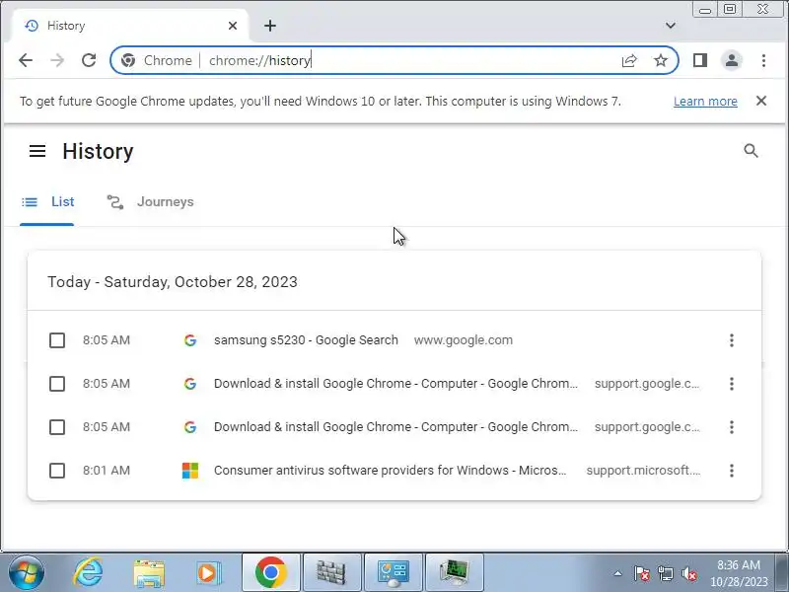Check the first Download & install Chrome entry
Screen dimensions: 789x592
(57, 384)
